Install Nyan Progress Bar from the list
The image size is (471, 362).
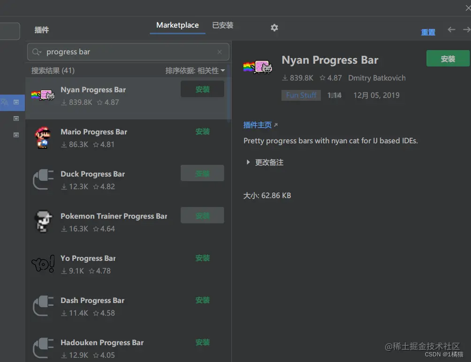203,89
